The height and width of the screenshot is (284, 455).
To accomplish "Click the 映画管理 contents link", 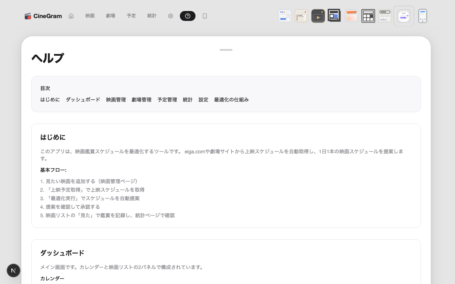I will (116, 100).
